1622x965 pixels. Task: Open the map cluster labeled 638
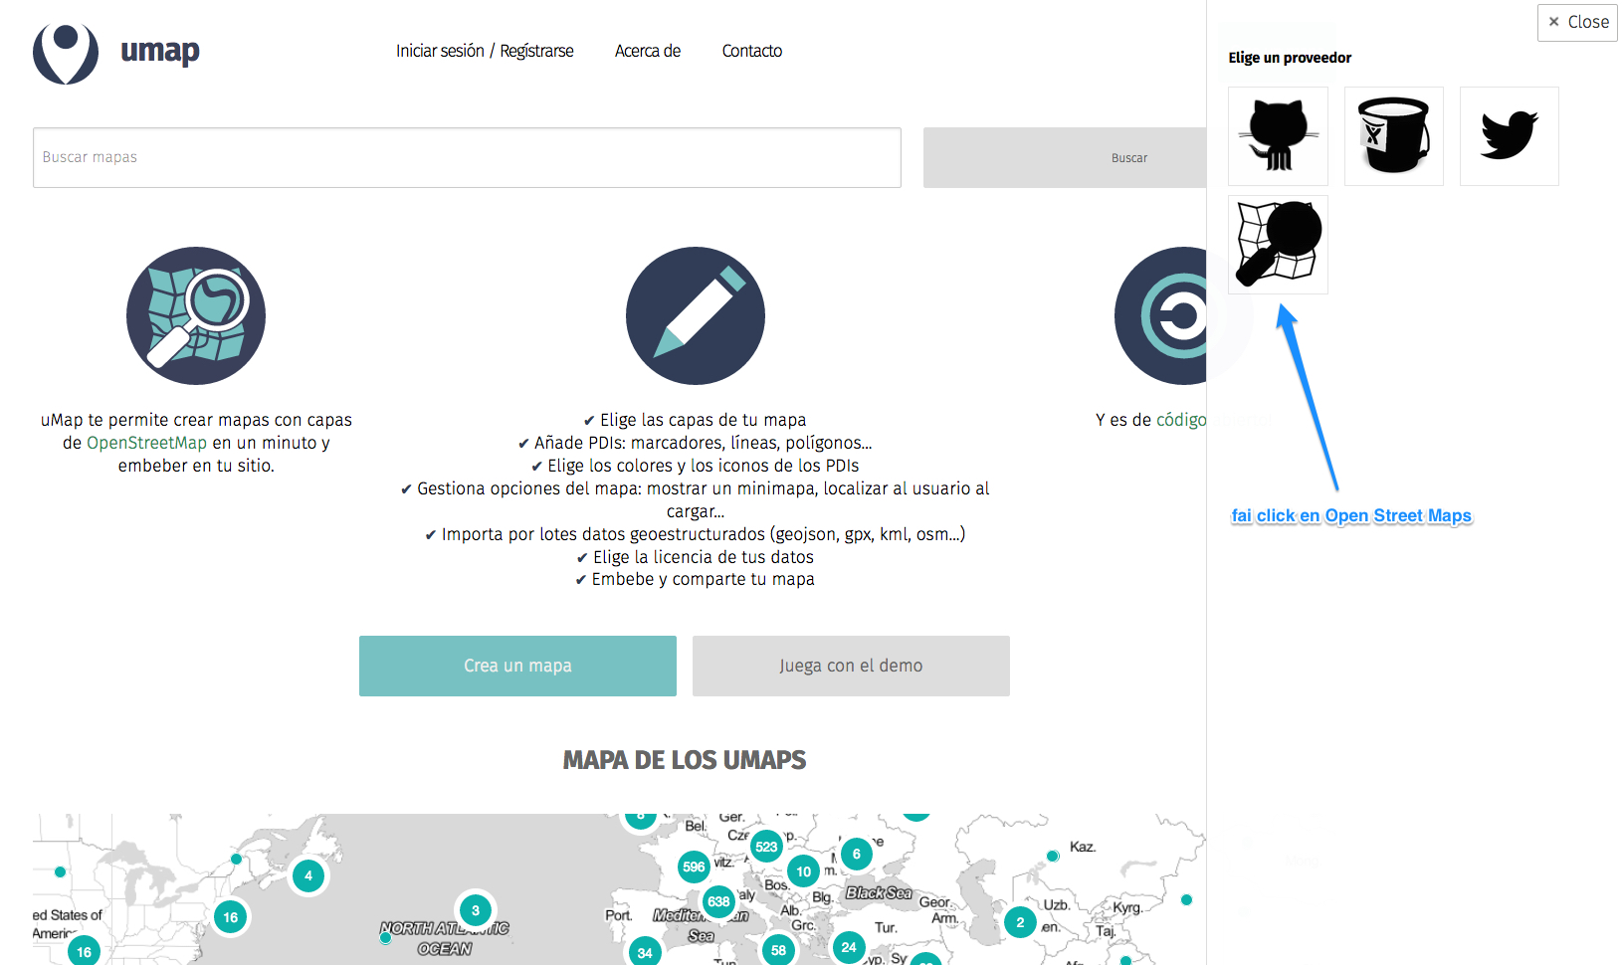coord(718,901)
